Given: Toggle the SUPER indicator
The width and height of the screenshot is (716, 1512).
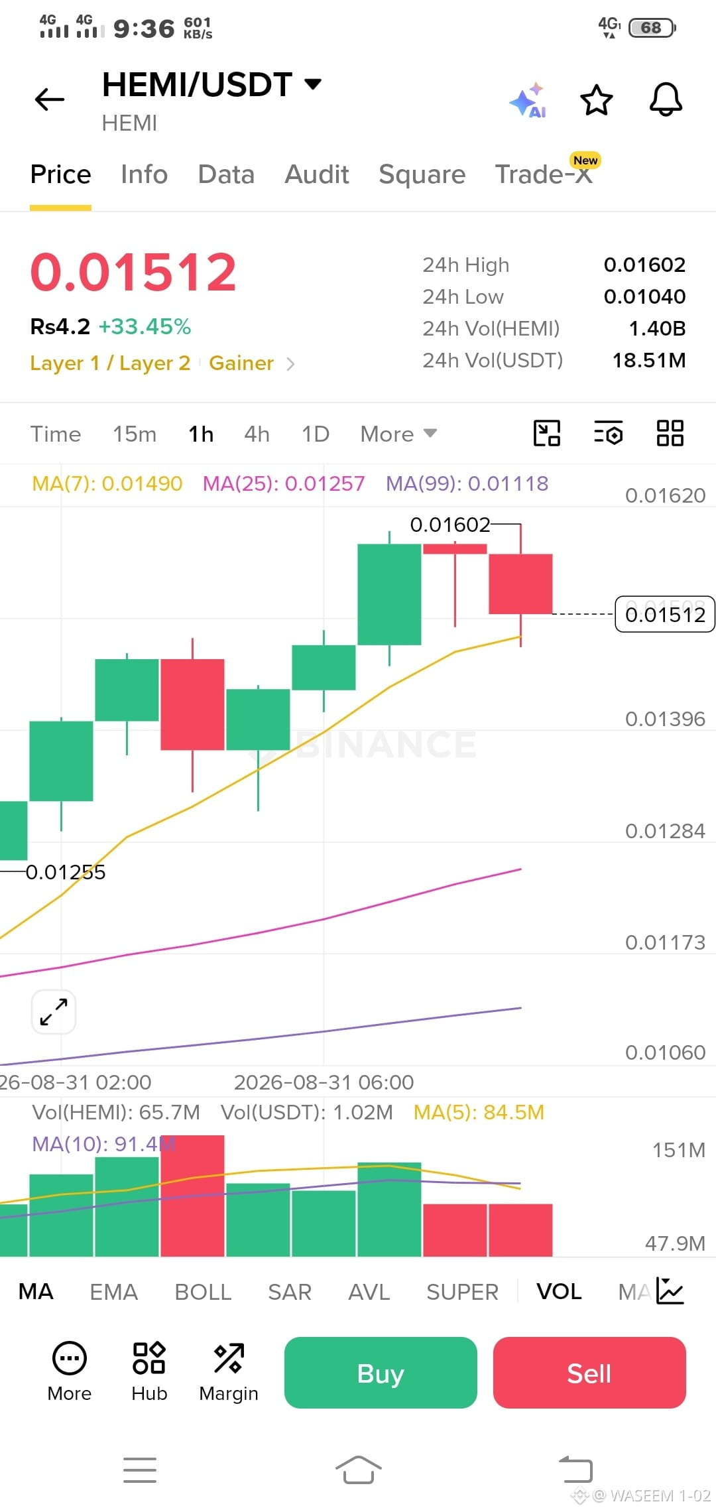Looking at the screenshot, I should click(462, 1292).
